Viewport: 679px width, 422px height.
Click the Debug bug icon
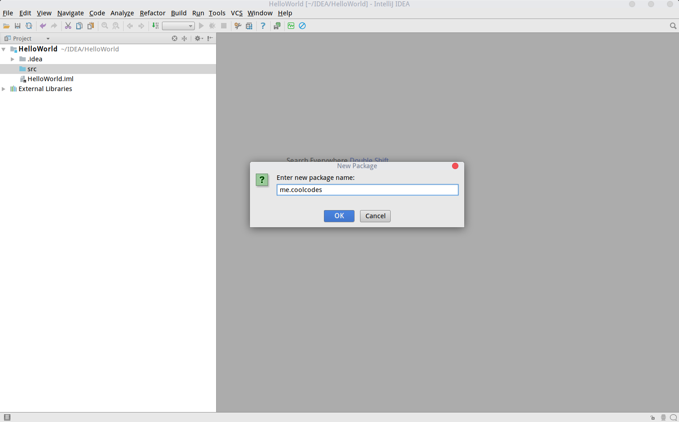point(212,26)
